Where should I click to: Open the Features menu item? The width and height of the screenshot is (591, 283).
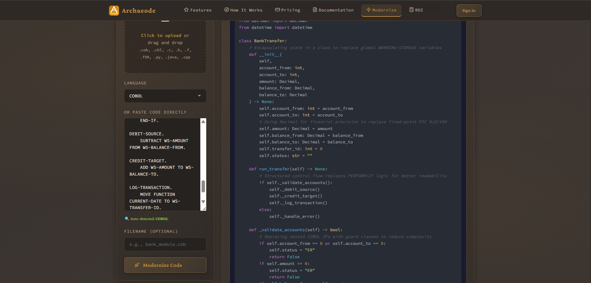click(198, 10)
